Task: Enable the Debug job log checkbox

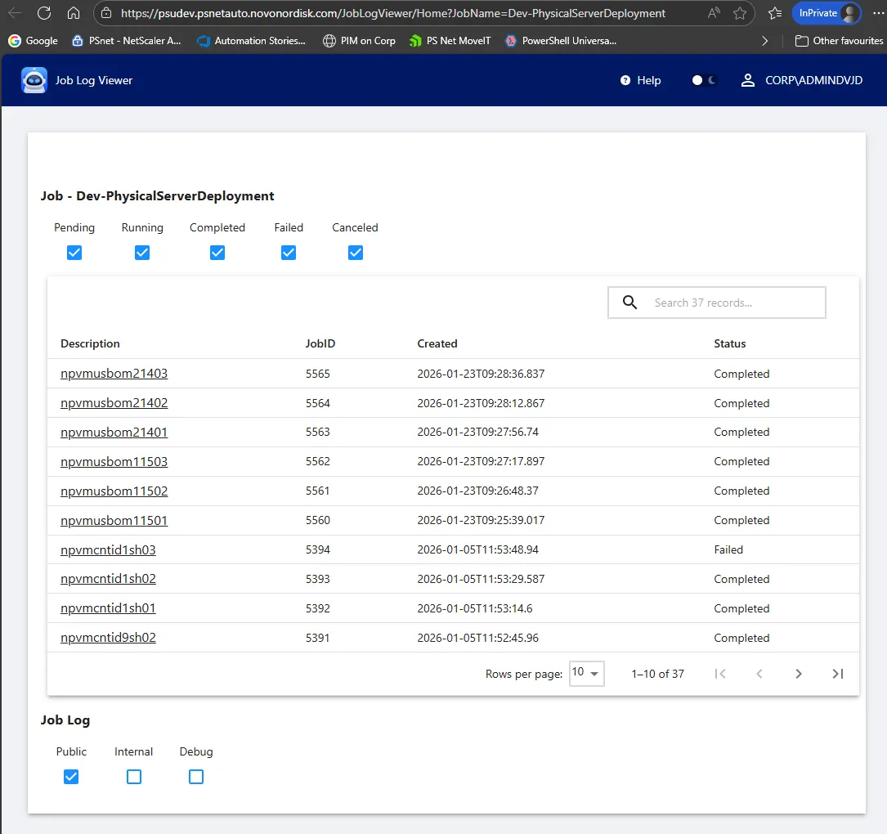Action: coord(196,777)
